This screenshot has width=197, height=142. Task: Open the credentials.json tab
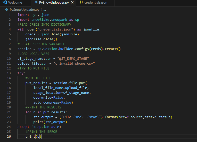pyautogui.click(x=96, y=3)
